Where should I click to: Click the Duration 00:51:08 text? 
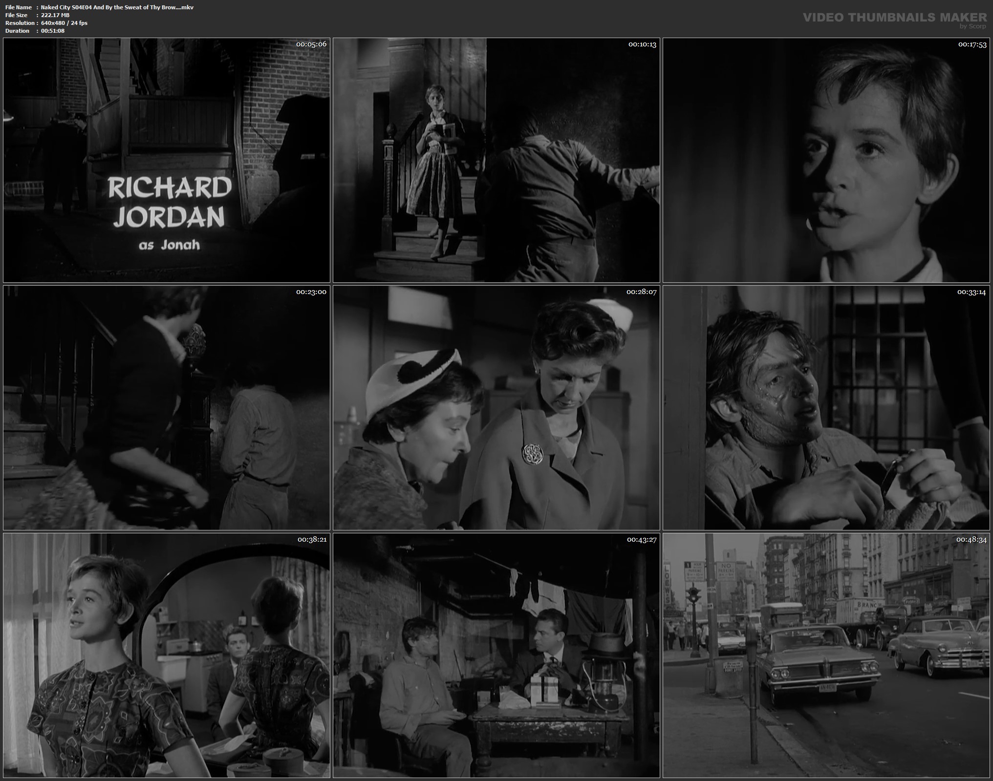(x=53, y=31)
